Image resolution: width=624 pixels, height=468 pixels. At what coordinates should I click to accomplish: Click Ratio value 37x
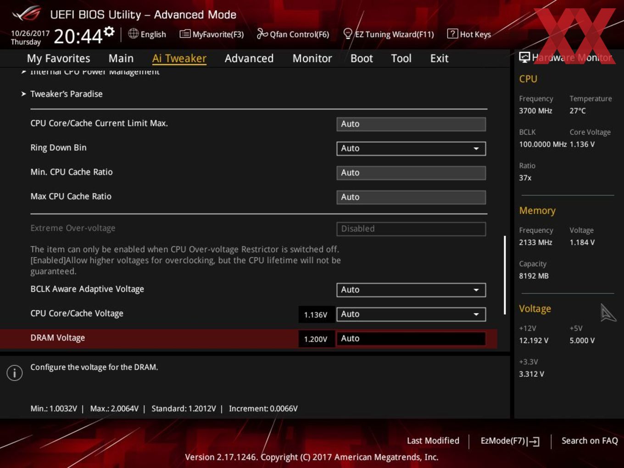click(x=525, y=178)
